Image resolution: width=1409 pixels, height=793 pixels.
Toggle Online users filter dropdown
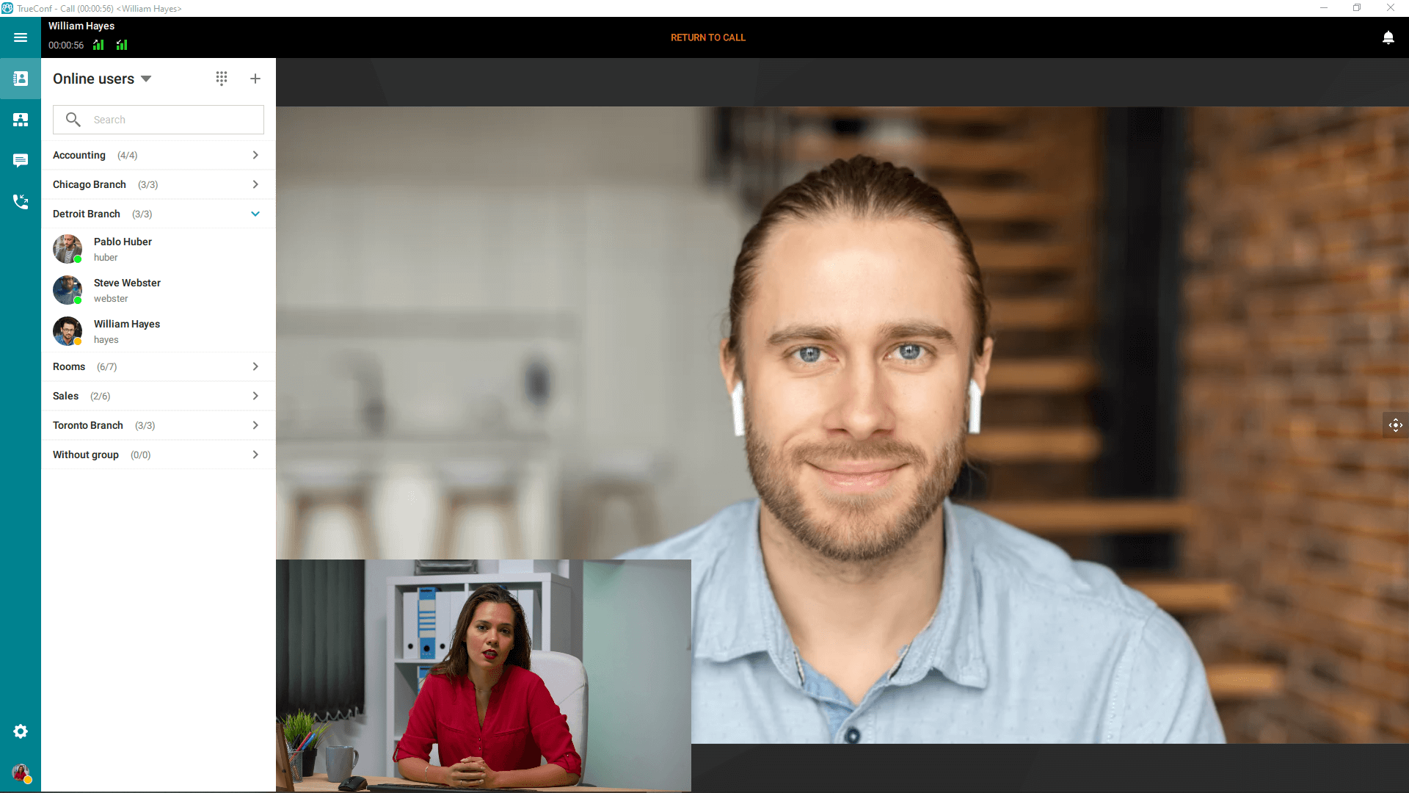147,79
